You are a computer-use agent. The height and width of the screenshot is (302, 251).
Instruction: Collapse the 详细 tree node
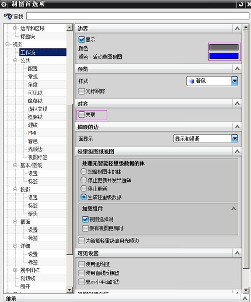click(15, 246)
